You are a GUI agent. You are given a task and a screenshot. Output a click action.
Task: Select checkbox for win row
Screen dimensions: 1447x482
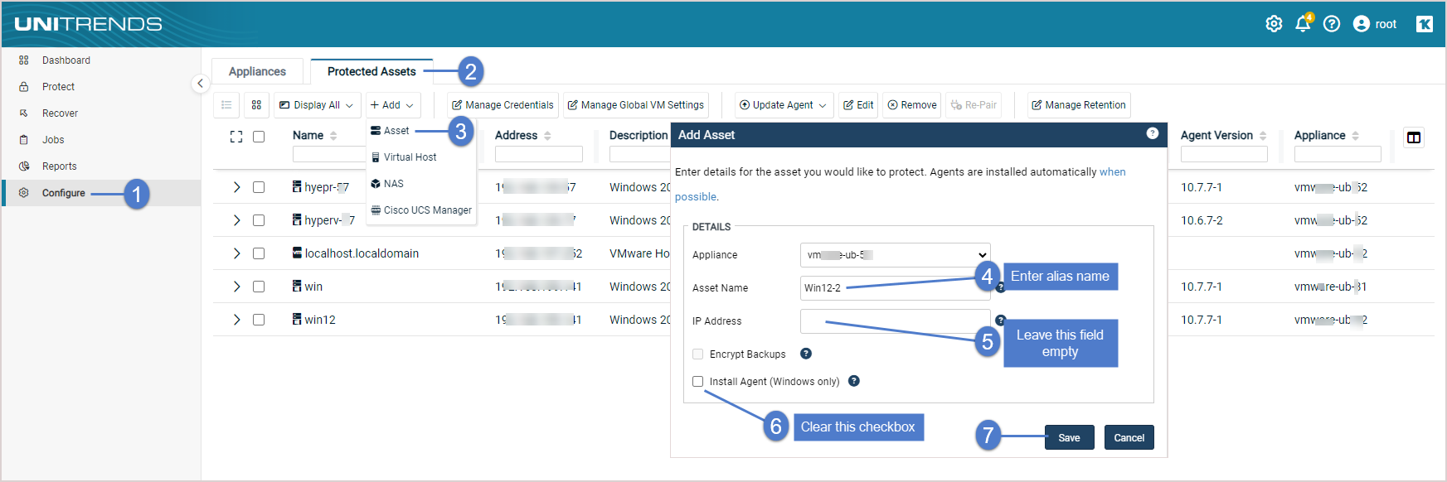259,287
